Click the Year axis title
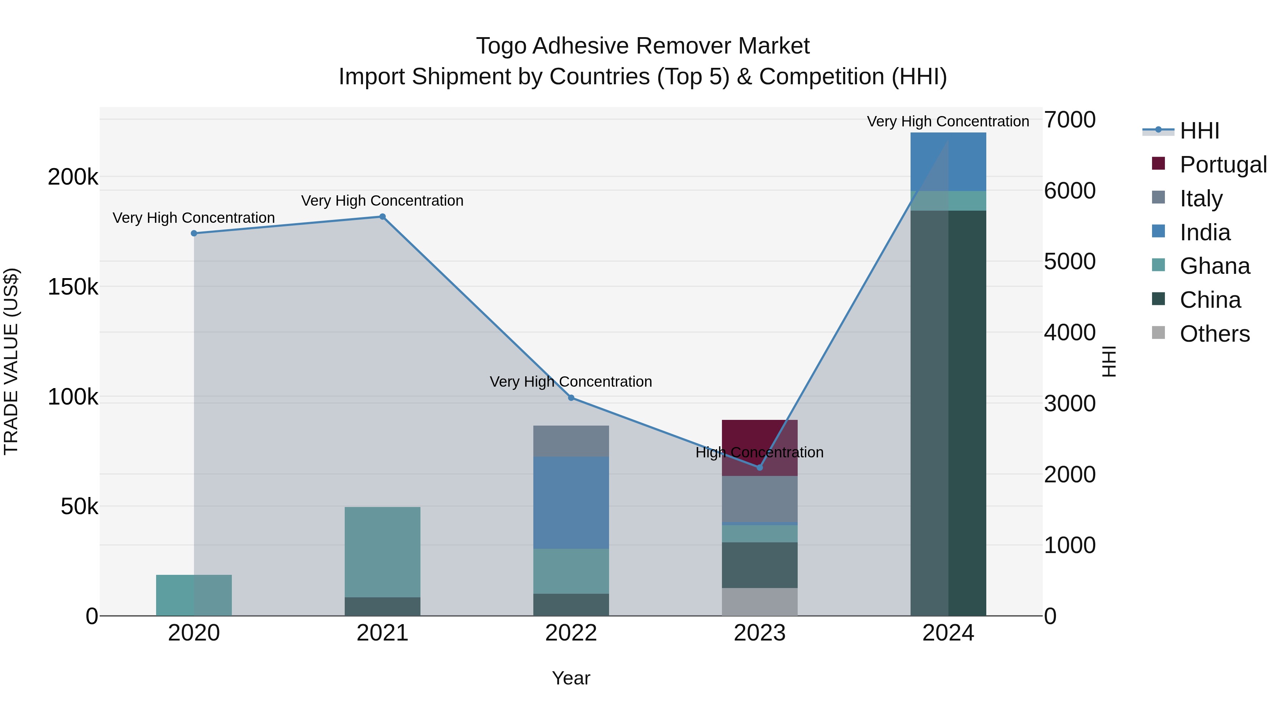 tap(571, 678)
